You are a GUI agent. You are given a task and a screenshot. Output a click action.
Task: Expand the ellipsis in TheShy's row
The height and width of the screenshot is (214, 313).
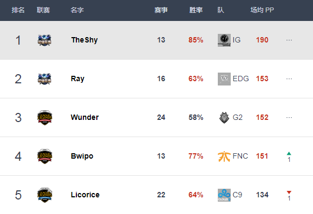click(289, 40)
